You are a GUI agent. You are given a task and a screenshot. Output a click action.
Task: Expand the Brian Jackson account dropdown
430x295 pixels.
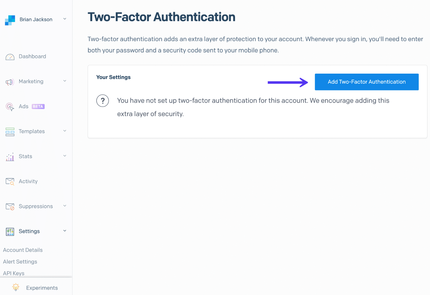[x=65, y=19]
